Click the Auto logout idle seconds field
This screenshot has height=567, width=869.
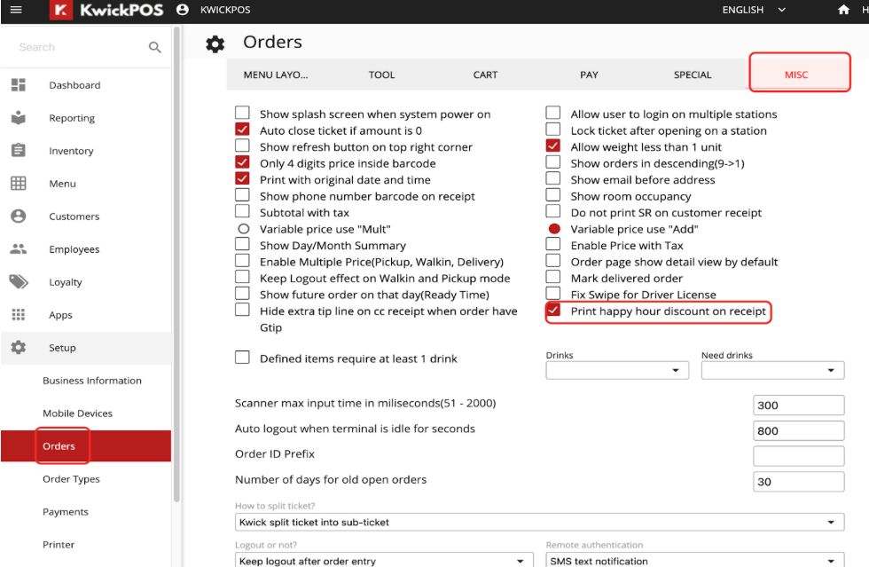tap(799, 430)
